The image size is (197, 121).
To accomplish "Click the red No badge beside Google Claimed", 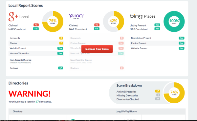I will [x=36, y=25].
